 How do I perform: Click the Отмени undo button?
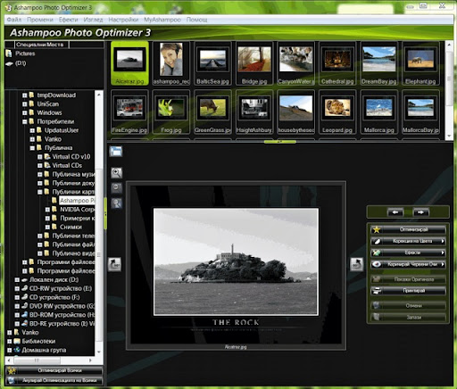click(x=408, y=306)
